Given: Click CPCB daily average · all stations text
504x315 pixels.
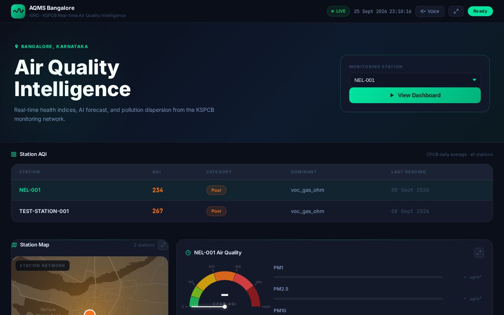Looking at the screenshot, I should 460,154.
